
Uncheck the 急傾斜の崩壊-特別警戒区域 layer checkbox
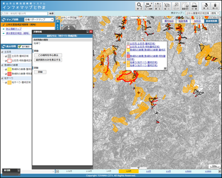point(6,74)
